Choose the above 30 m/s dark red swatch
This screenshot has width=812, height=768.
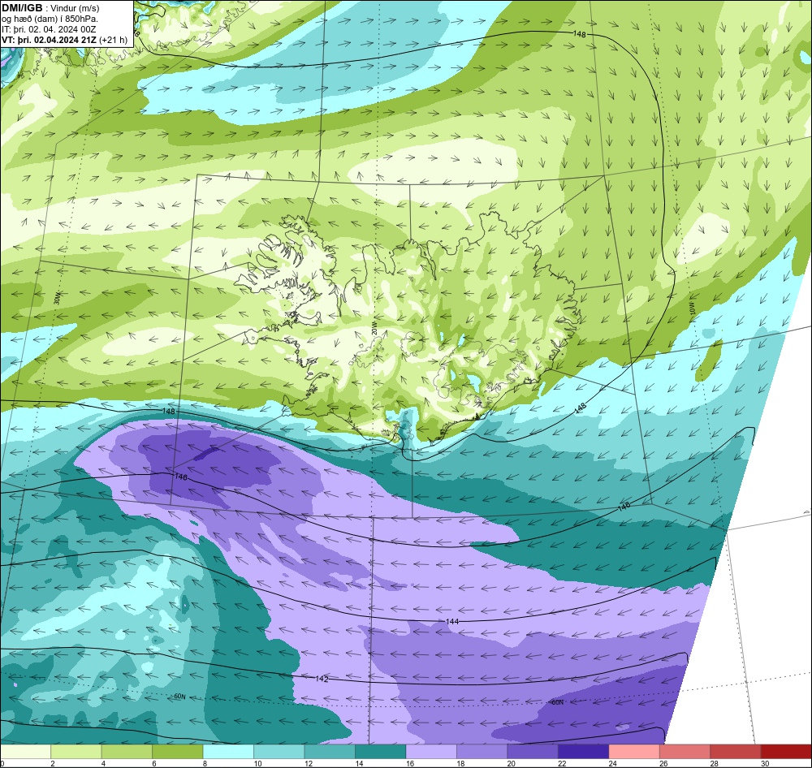787,752
